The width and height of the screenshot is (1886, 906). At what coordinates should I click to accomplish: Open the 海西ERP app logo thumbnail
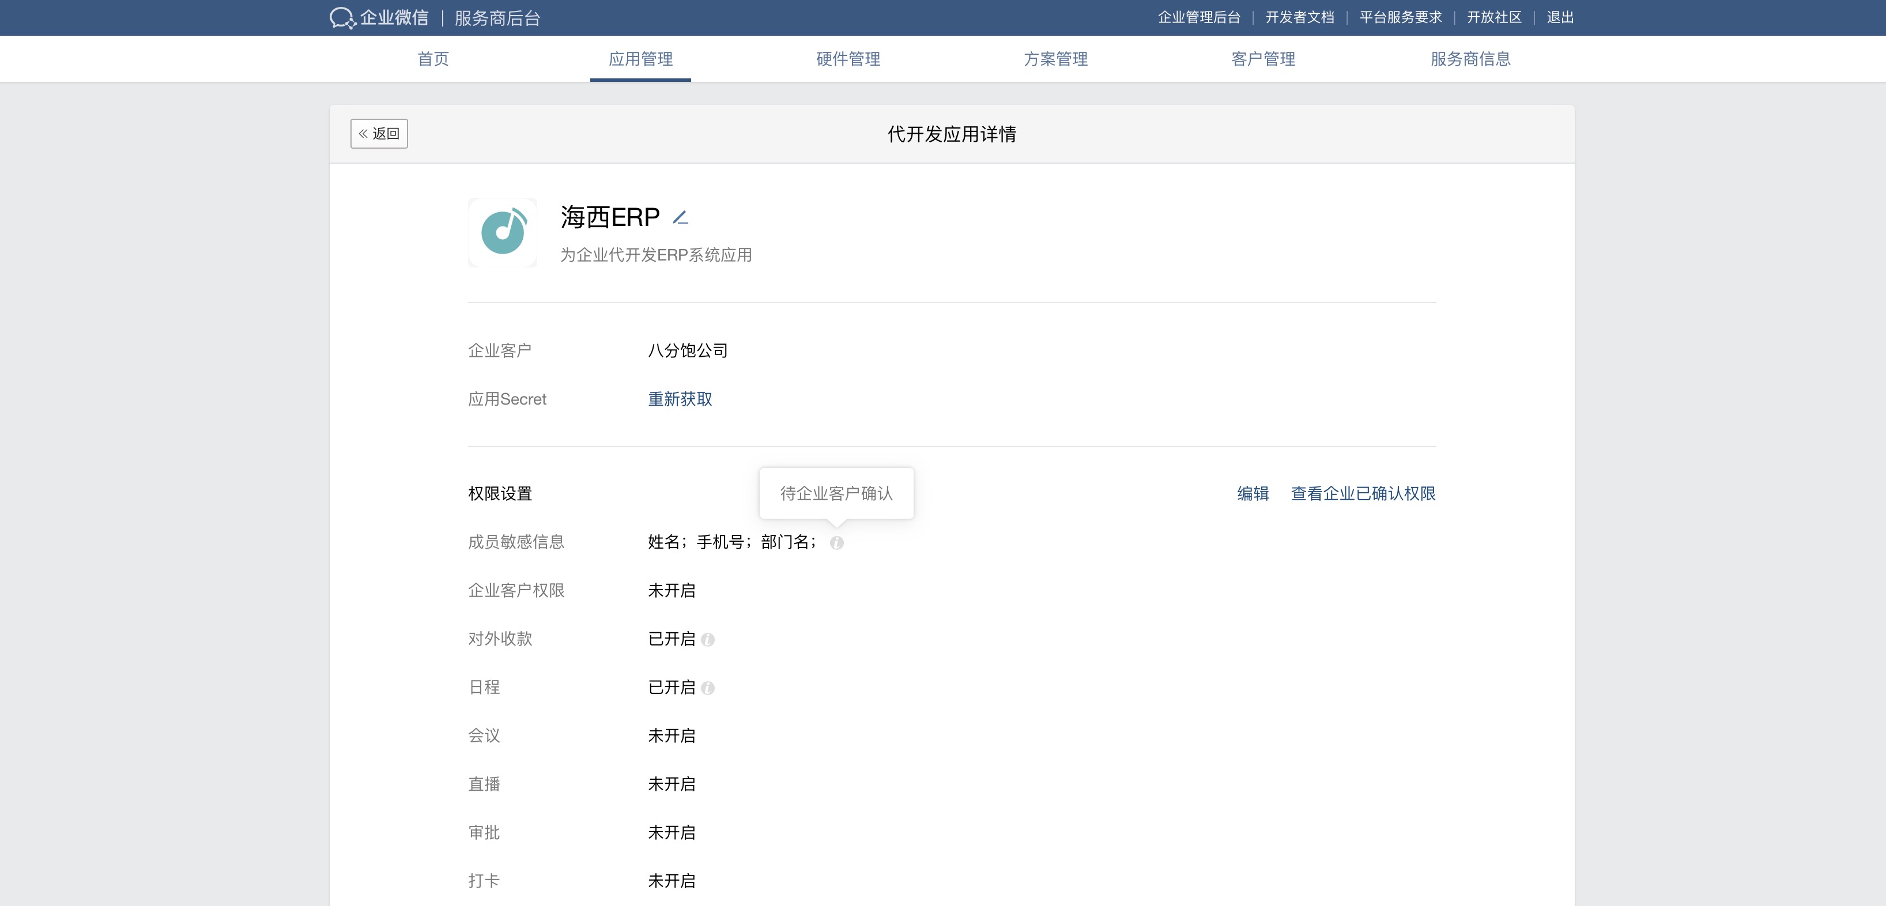pyautogui.click(x=502, y=233)
